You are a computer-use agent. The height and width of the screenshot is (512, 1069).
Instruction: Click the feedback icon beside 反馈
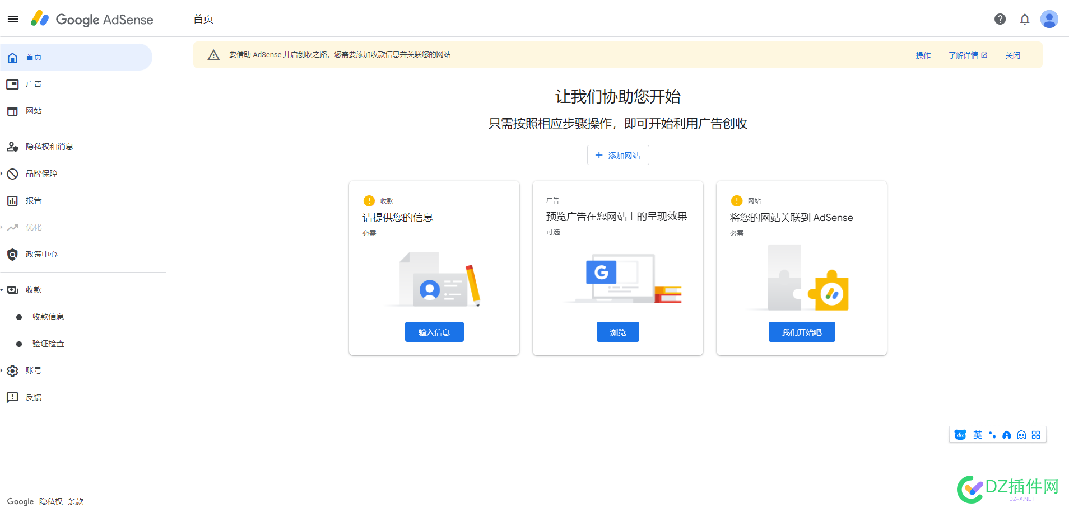click(x=12, y=397)
